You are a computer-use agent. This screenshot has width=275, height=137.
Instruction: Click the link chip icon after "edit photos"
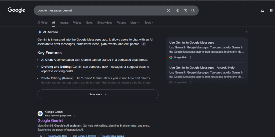coord(144,44)
